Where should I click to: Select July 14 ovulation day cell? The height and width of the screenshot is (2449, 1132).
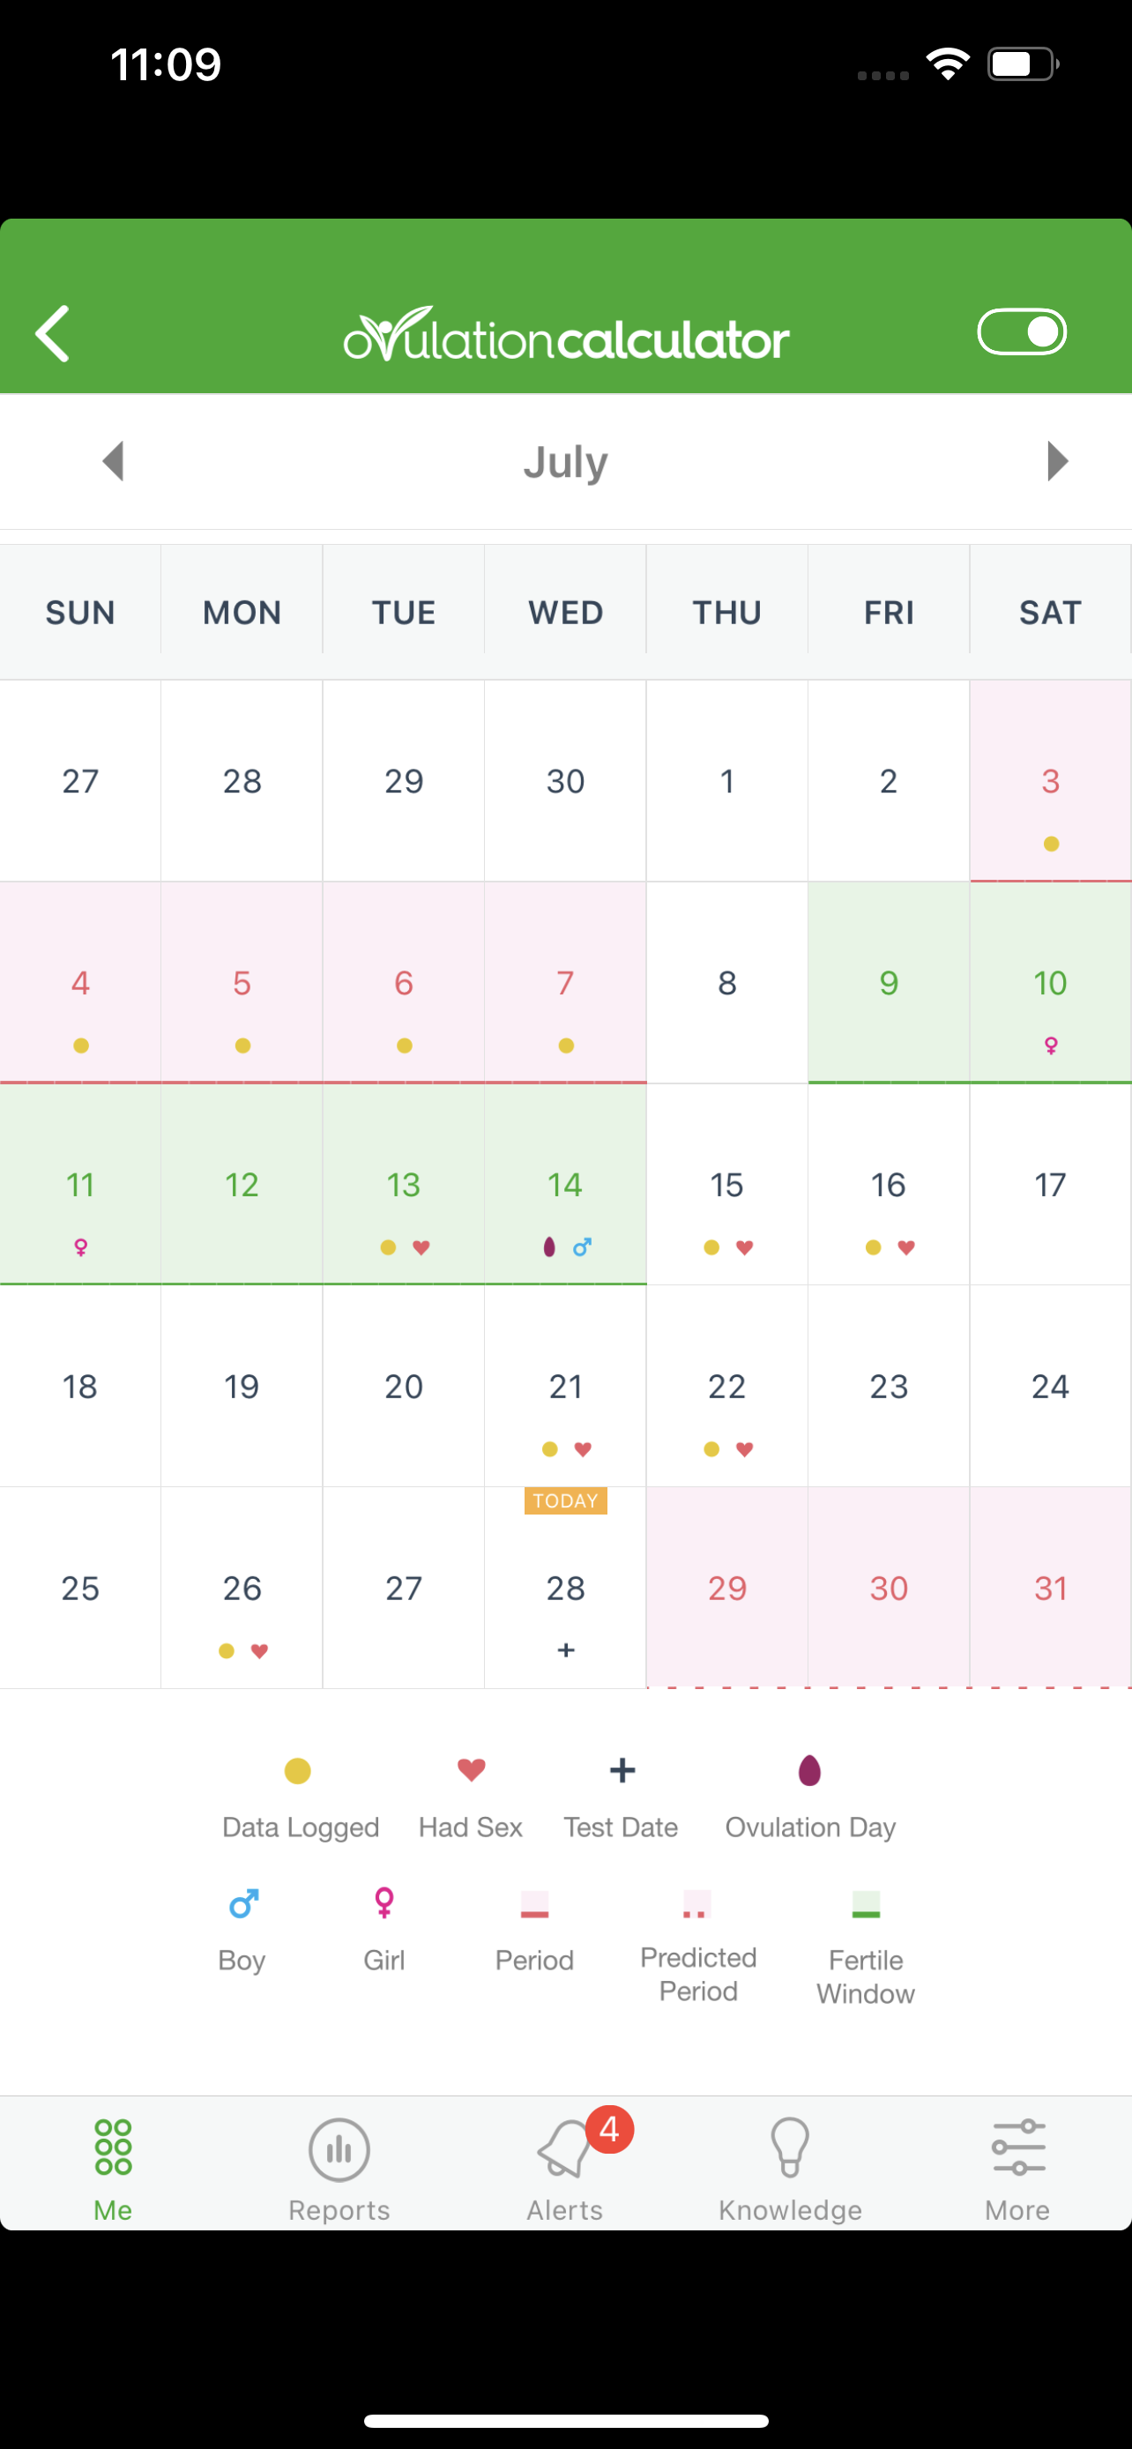coord(565,1185)
